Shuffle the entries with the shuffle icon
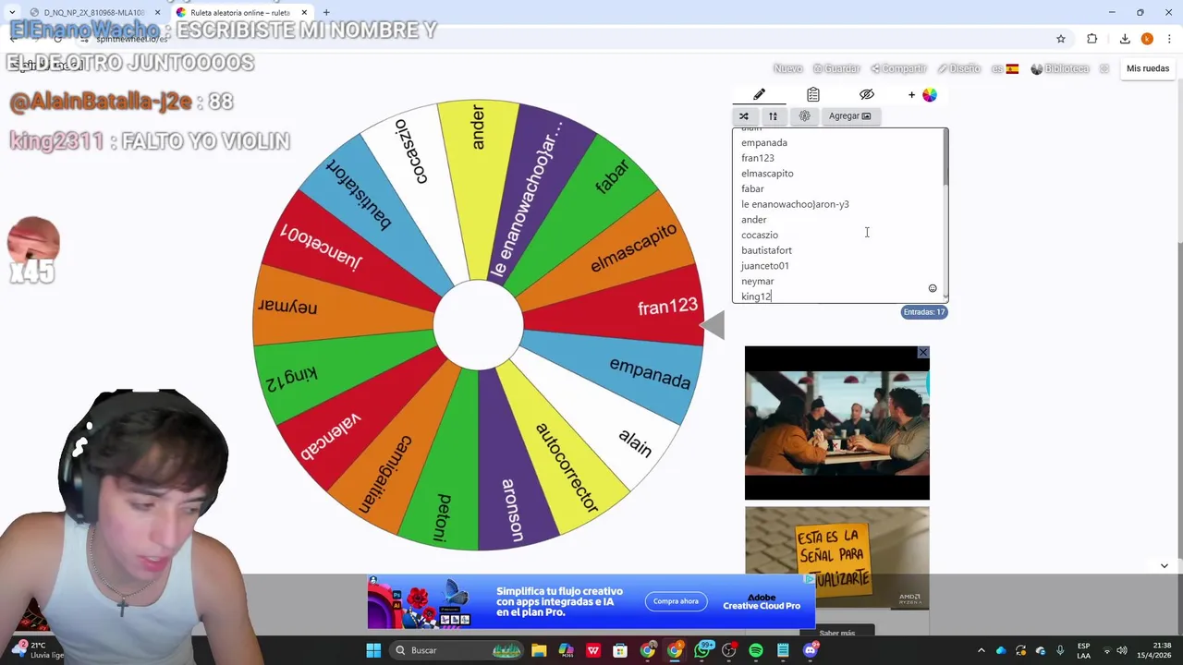 click(744, 116)
